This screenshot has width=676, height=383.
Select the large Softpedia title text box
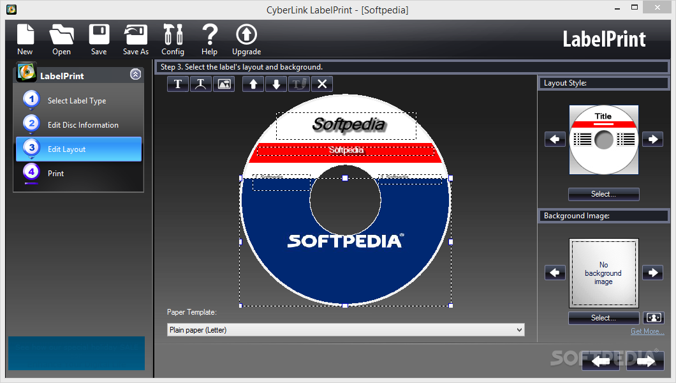tap(346, 126)
